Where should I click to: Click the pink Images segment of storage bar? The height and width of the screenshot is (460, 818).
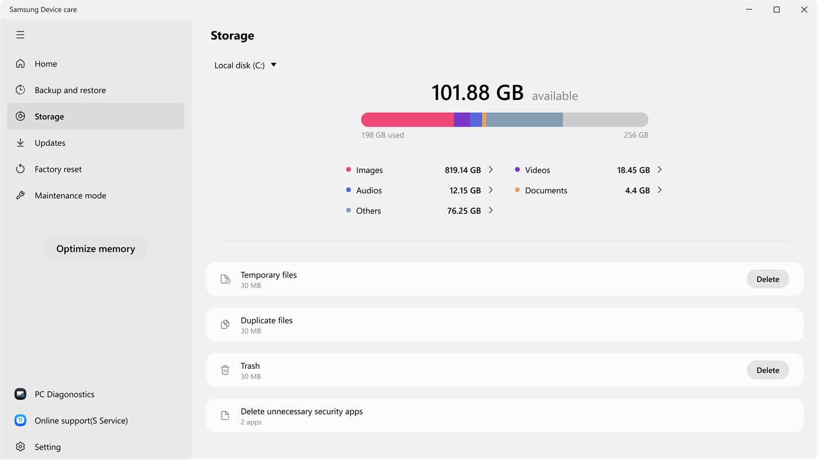point(408,120)
